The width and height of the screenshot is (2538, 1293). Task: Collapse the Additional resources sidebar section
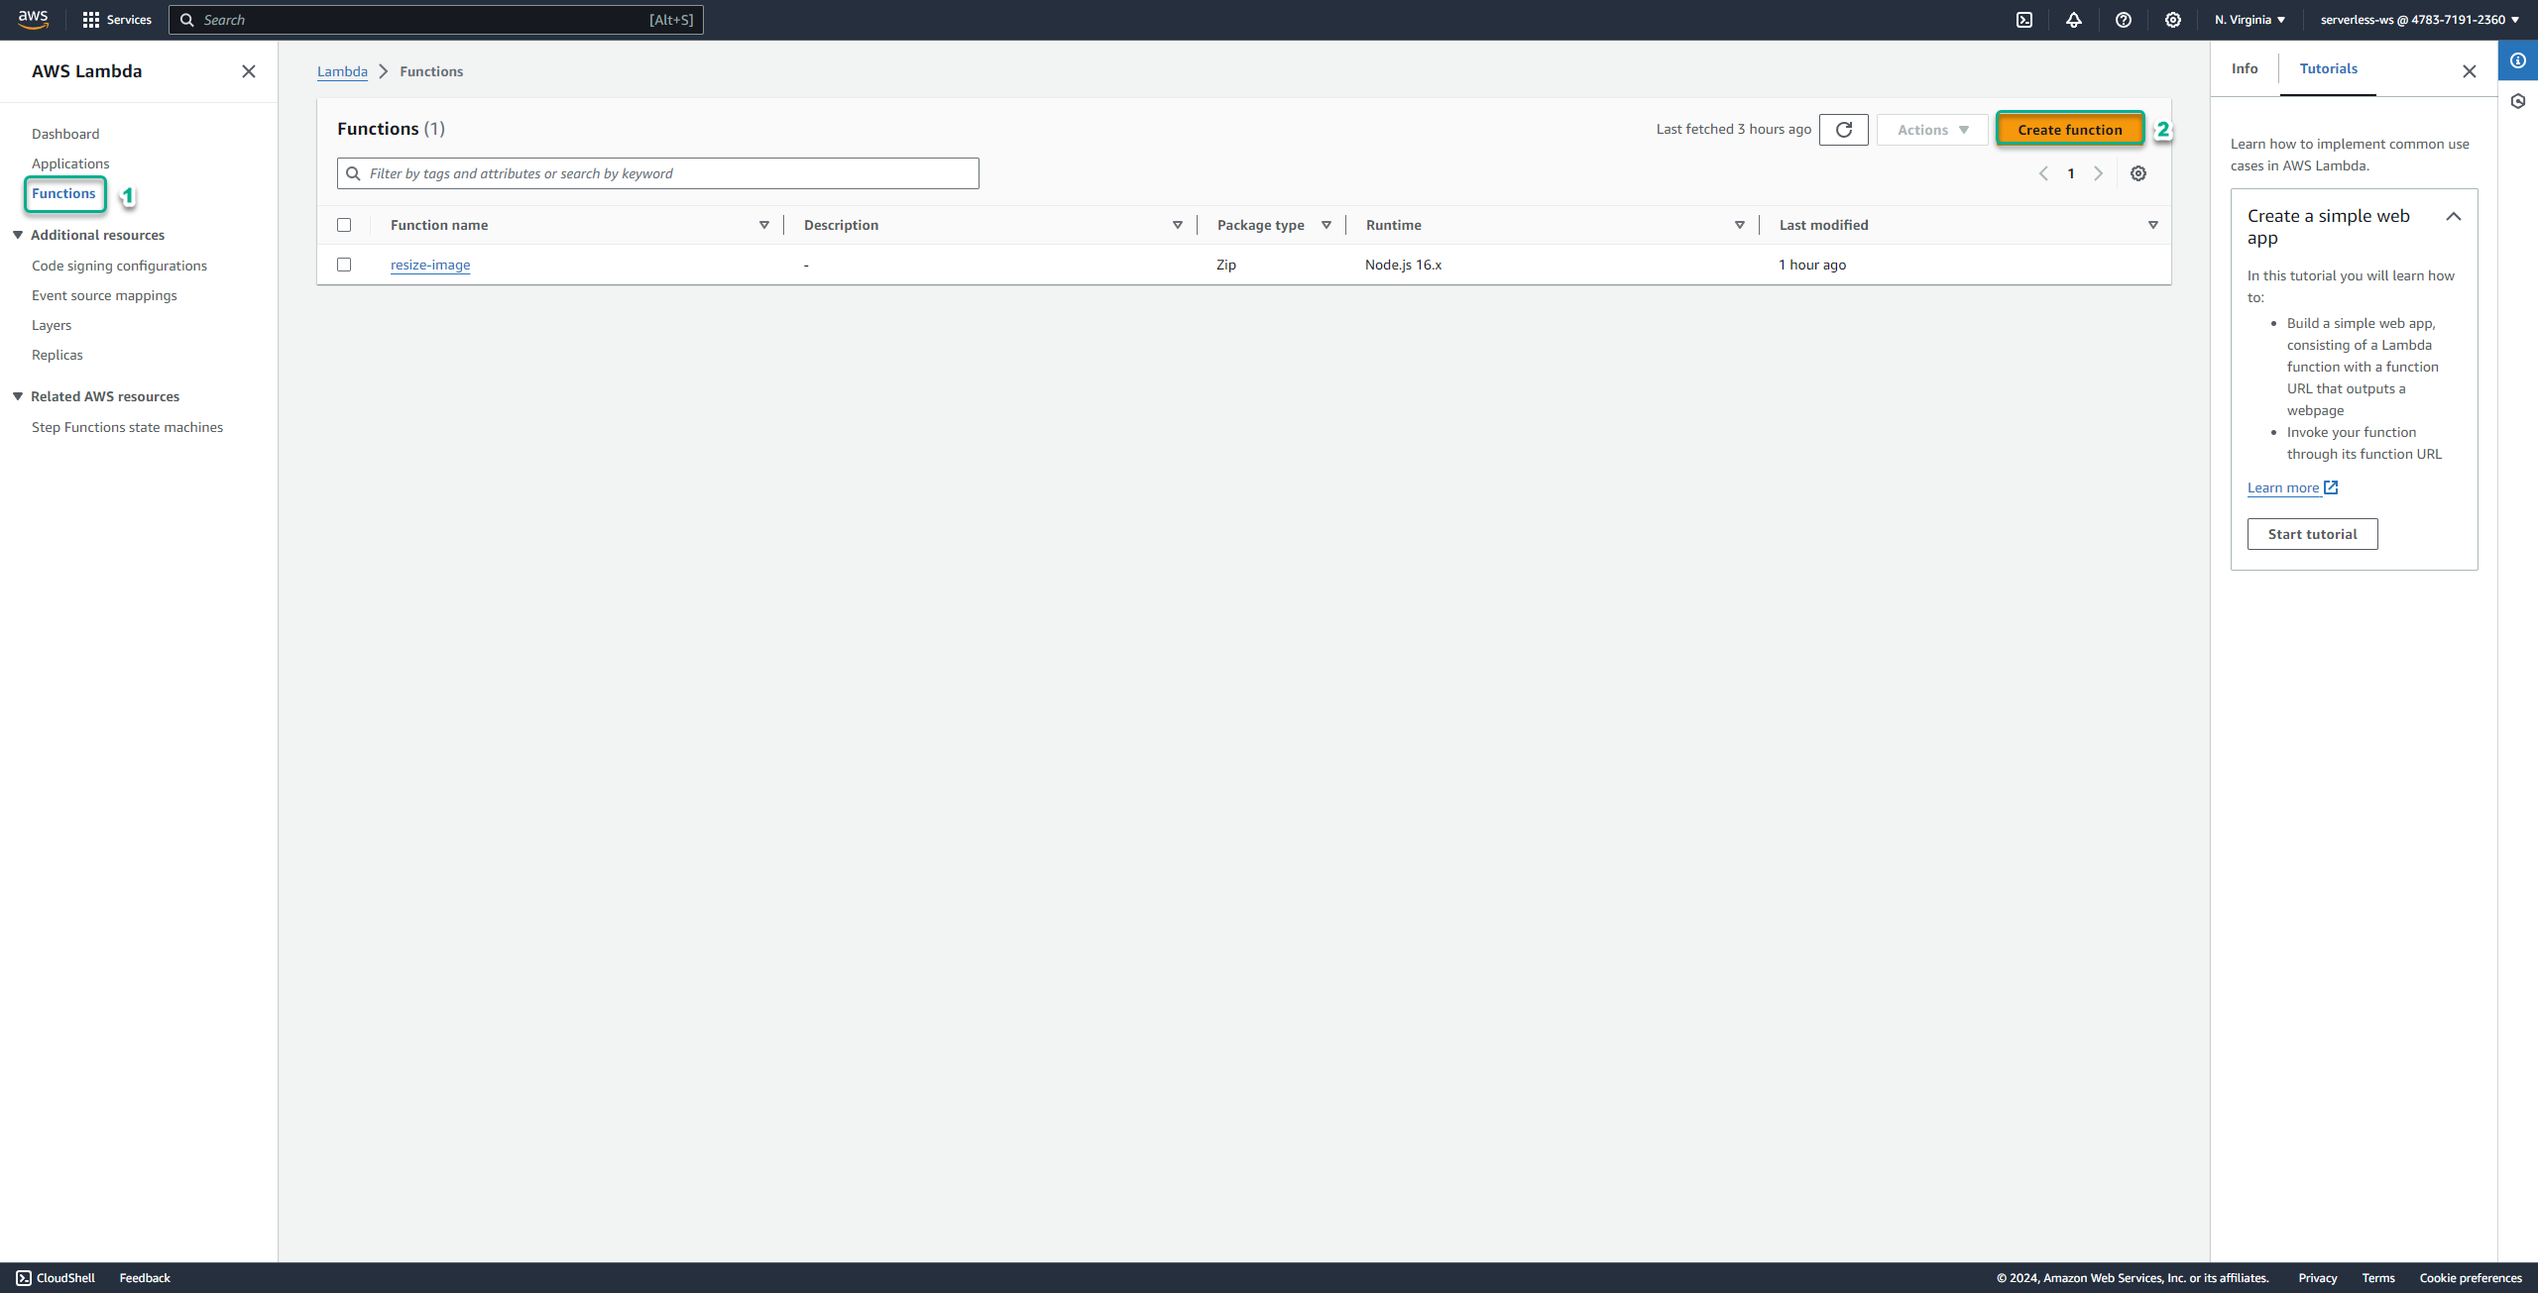pyautogui.click(x=18, y=234)
